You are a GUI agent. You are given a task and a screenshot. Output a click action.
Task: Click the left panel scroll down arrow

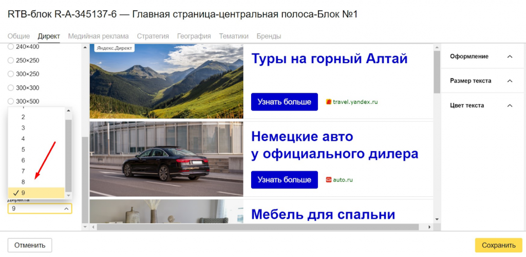pyautogui.click(x=85, y=227)
